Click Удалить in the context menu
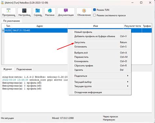The height and width of the screenshot is (123, 155). [100, 70]
